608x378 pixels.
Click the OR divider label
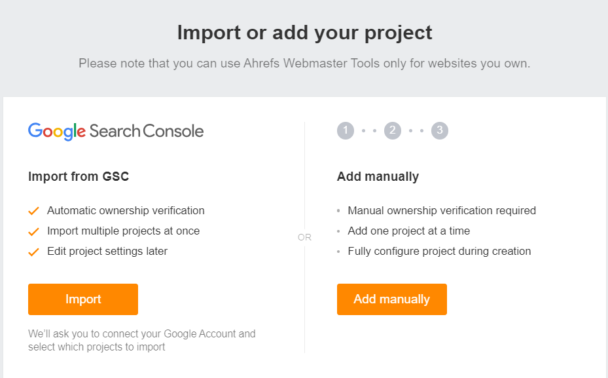click(x=304, y=237)
